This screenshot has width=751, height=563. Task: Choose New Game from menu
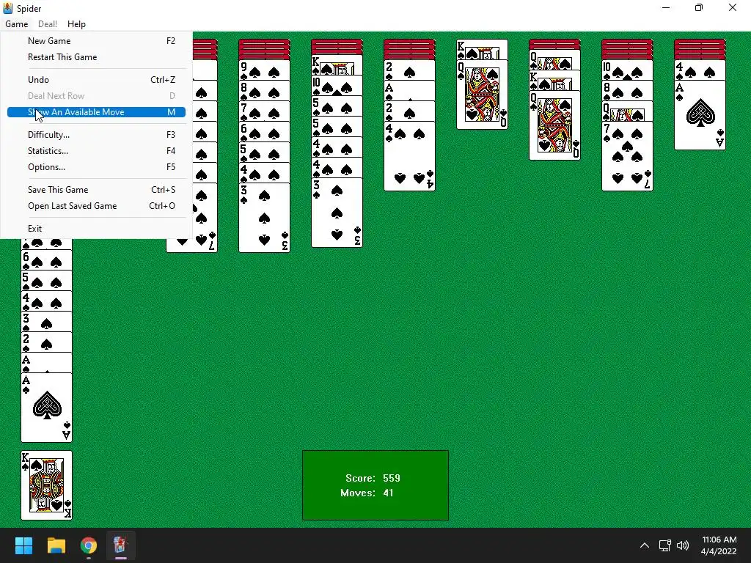(x=96, y=41)
